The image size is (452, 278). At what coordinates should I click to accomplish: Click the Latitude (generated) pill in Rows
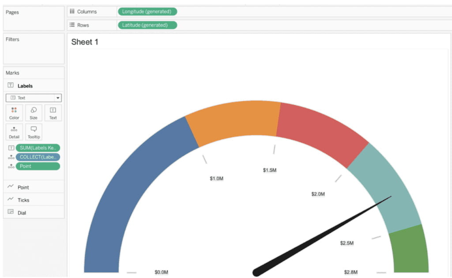coord(147,25)
